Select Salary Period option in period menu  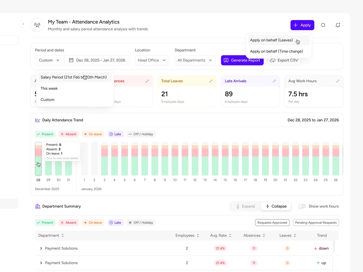(x=75, y=77)
